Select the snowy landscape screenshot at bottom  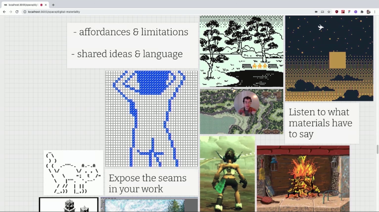click(149, 205)
